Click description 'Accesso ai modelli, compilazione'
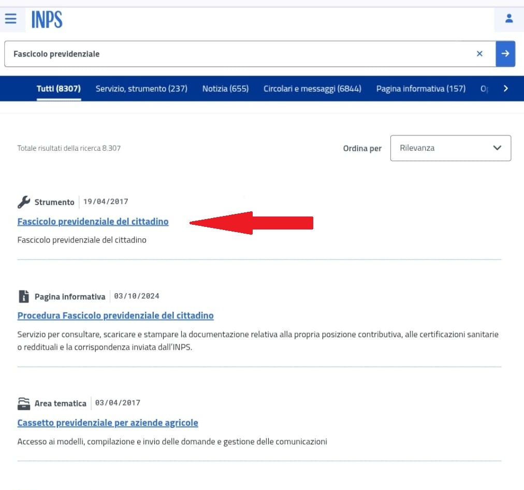The width and height of the screenshot is (524, 490). [172, 441]
